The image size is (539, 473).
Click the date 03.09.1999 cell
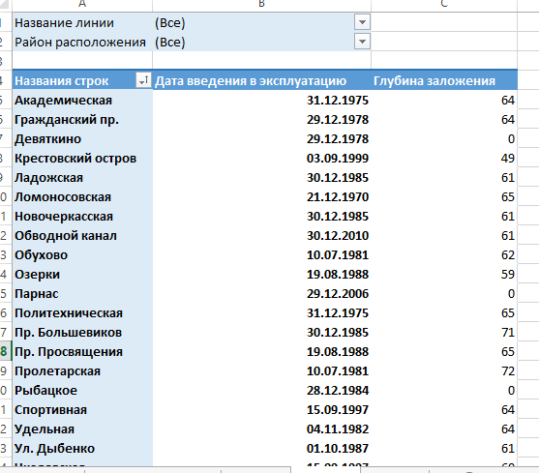261,159
